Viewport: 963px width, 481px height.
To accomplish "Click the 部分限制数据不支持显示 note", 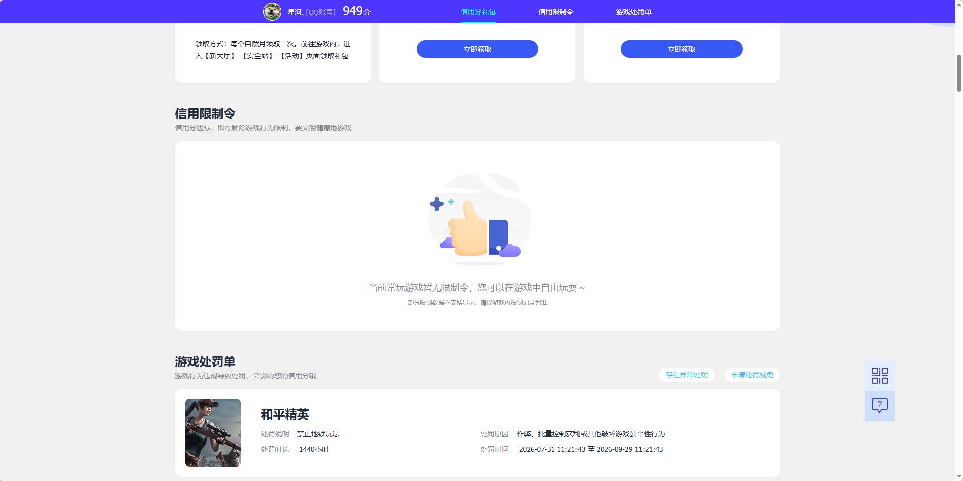I will (477, 303).
